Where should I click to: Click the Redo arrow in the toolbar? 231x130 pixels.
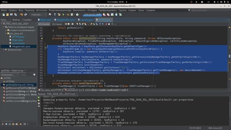[x=26, y=14]
